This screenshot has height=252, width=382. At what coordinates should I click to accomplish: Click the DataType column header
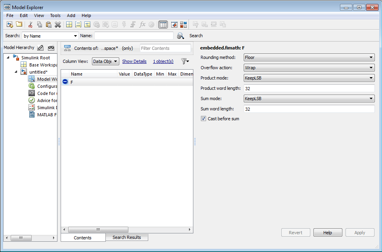point(143,74)
